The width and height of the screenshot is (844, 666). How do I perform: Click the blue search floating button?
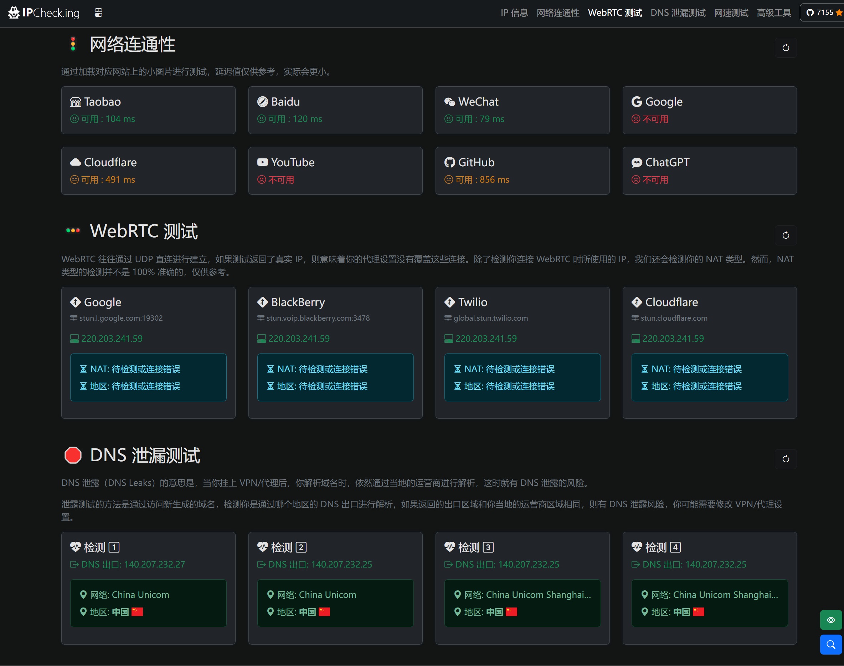(830, 644)
